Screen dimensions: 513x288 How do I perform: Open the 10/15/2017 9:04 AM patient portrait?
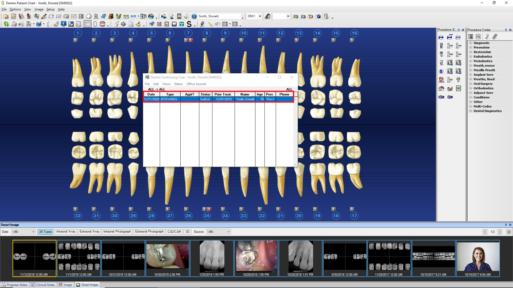click(x=478, y=258)
